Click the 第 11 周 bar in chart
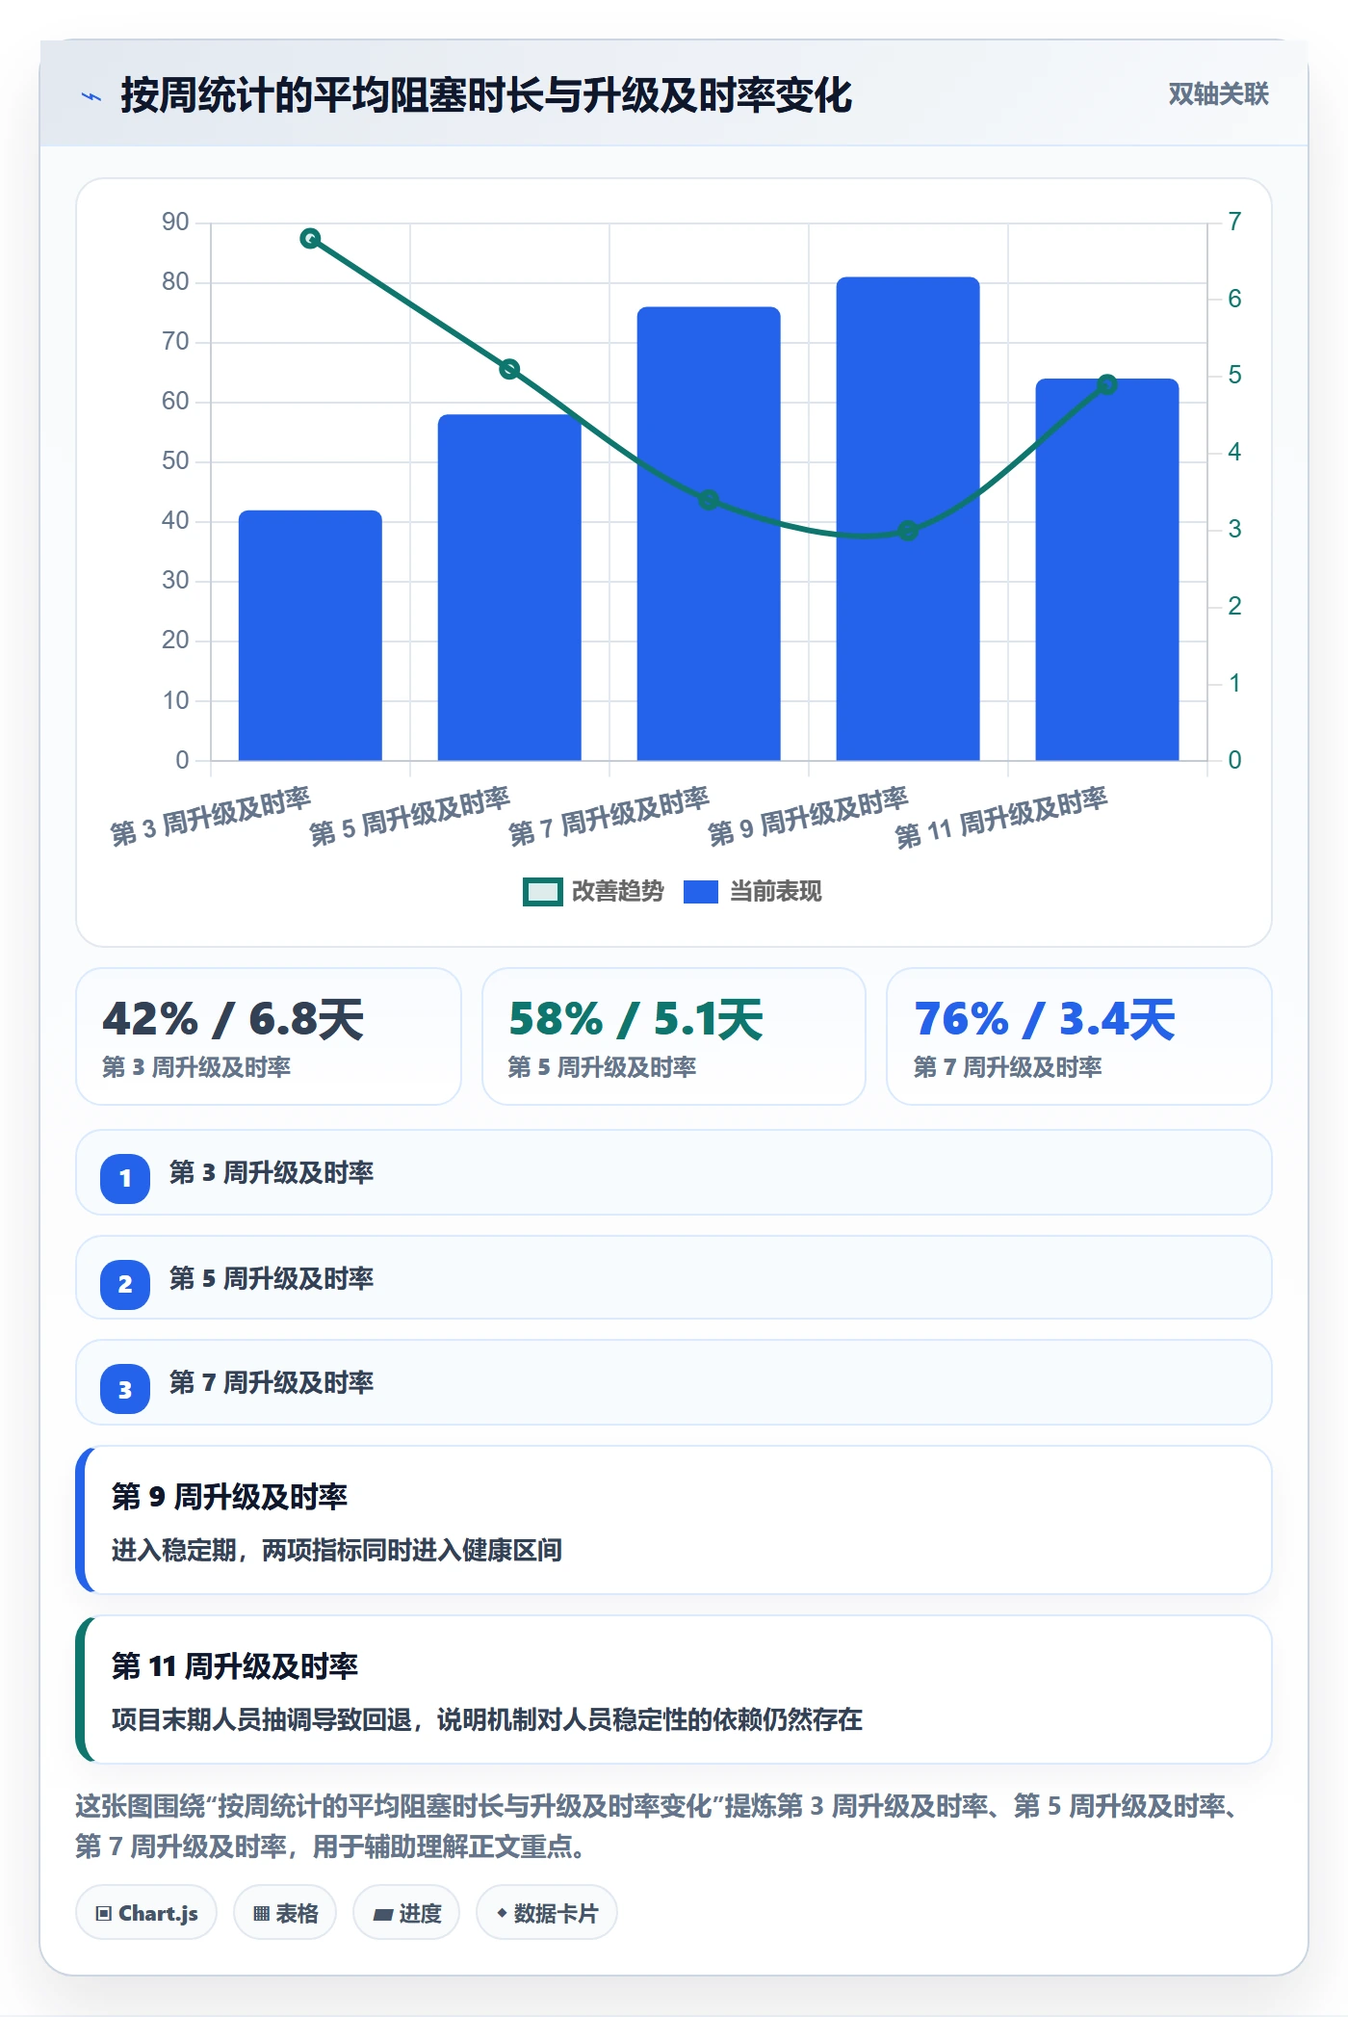 1107,569
